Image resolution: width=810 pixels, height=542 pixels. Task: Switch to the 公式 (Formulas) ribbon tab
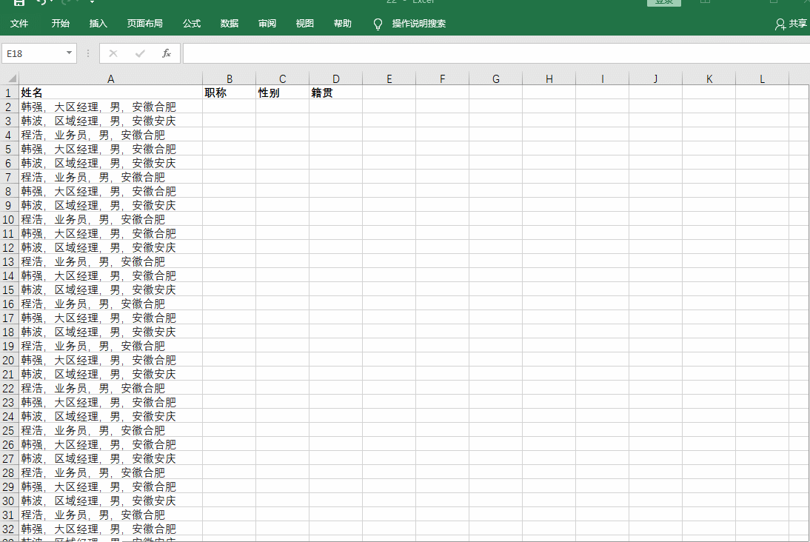tap(191, 24)
